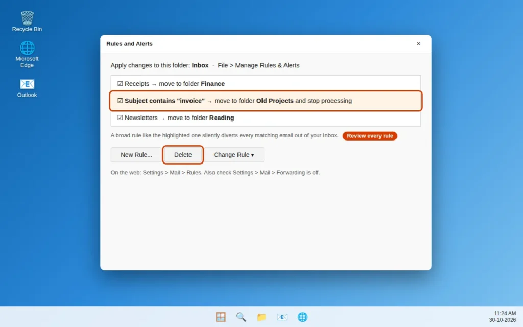523x327 pixels.
Task: Click the Inbox folder name
Action: (x=200, y=65)
